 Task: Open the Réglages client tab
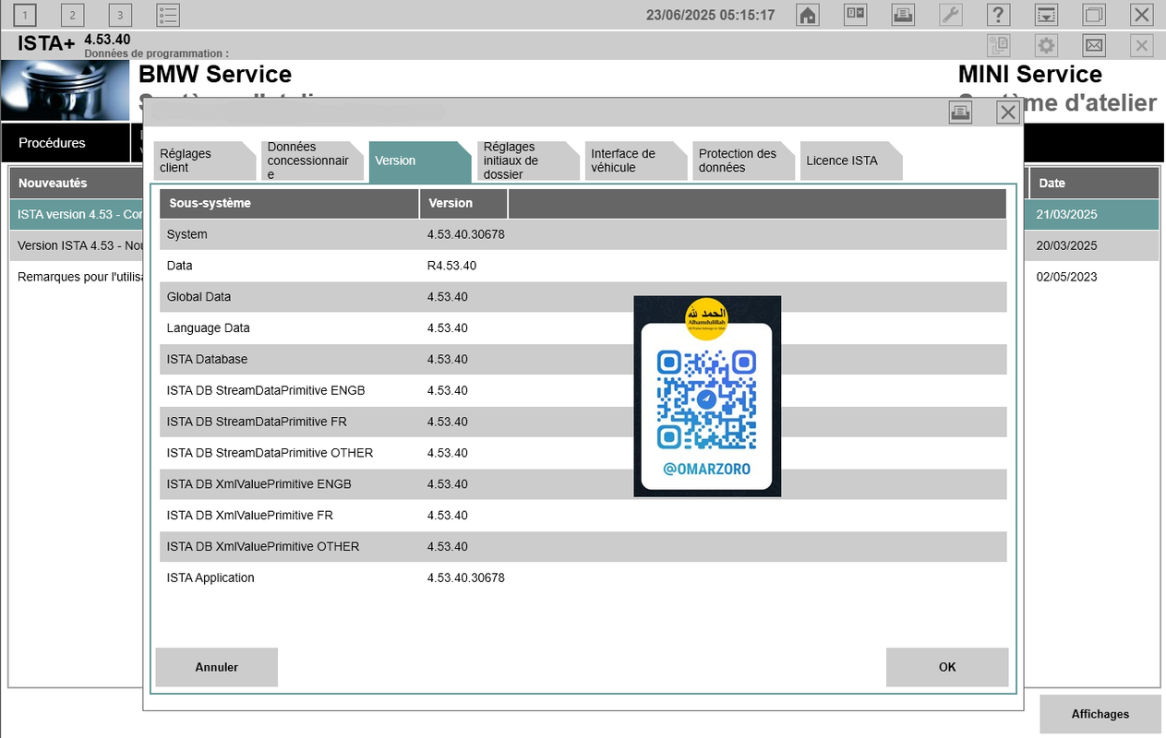point(204,161)
